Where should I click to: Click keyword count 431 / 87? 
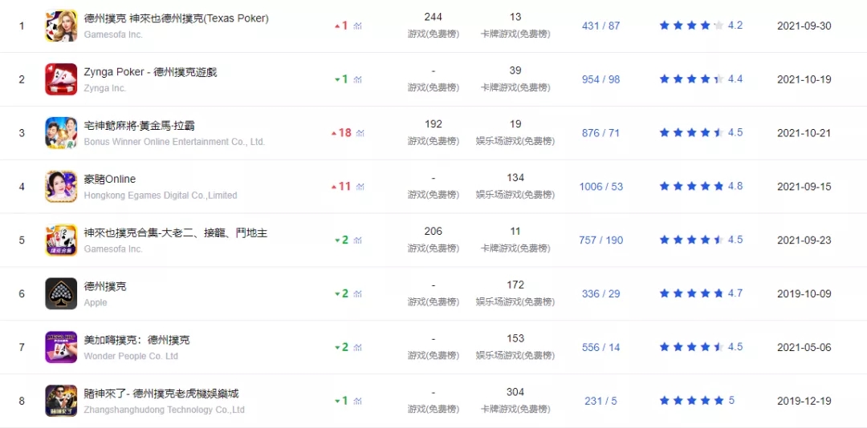(601, 26)
